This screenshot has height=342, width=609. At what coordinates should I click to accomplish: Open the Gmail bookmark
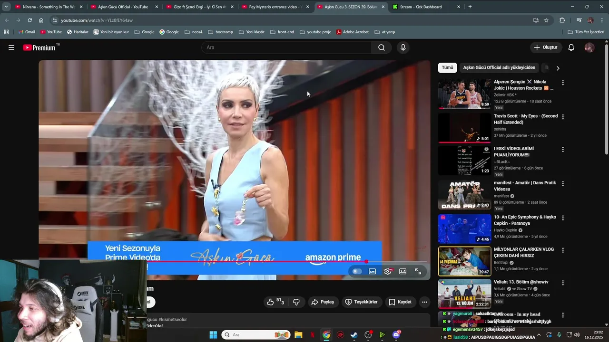click(x=27, y=32)
